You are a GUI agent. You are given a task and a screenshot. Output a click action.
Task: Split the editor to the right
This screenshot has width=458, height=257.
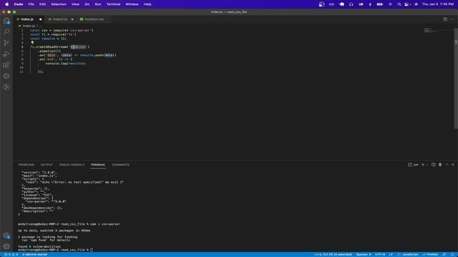click(x=445, y=19)
